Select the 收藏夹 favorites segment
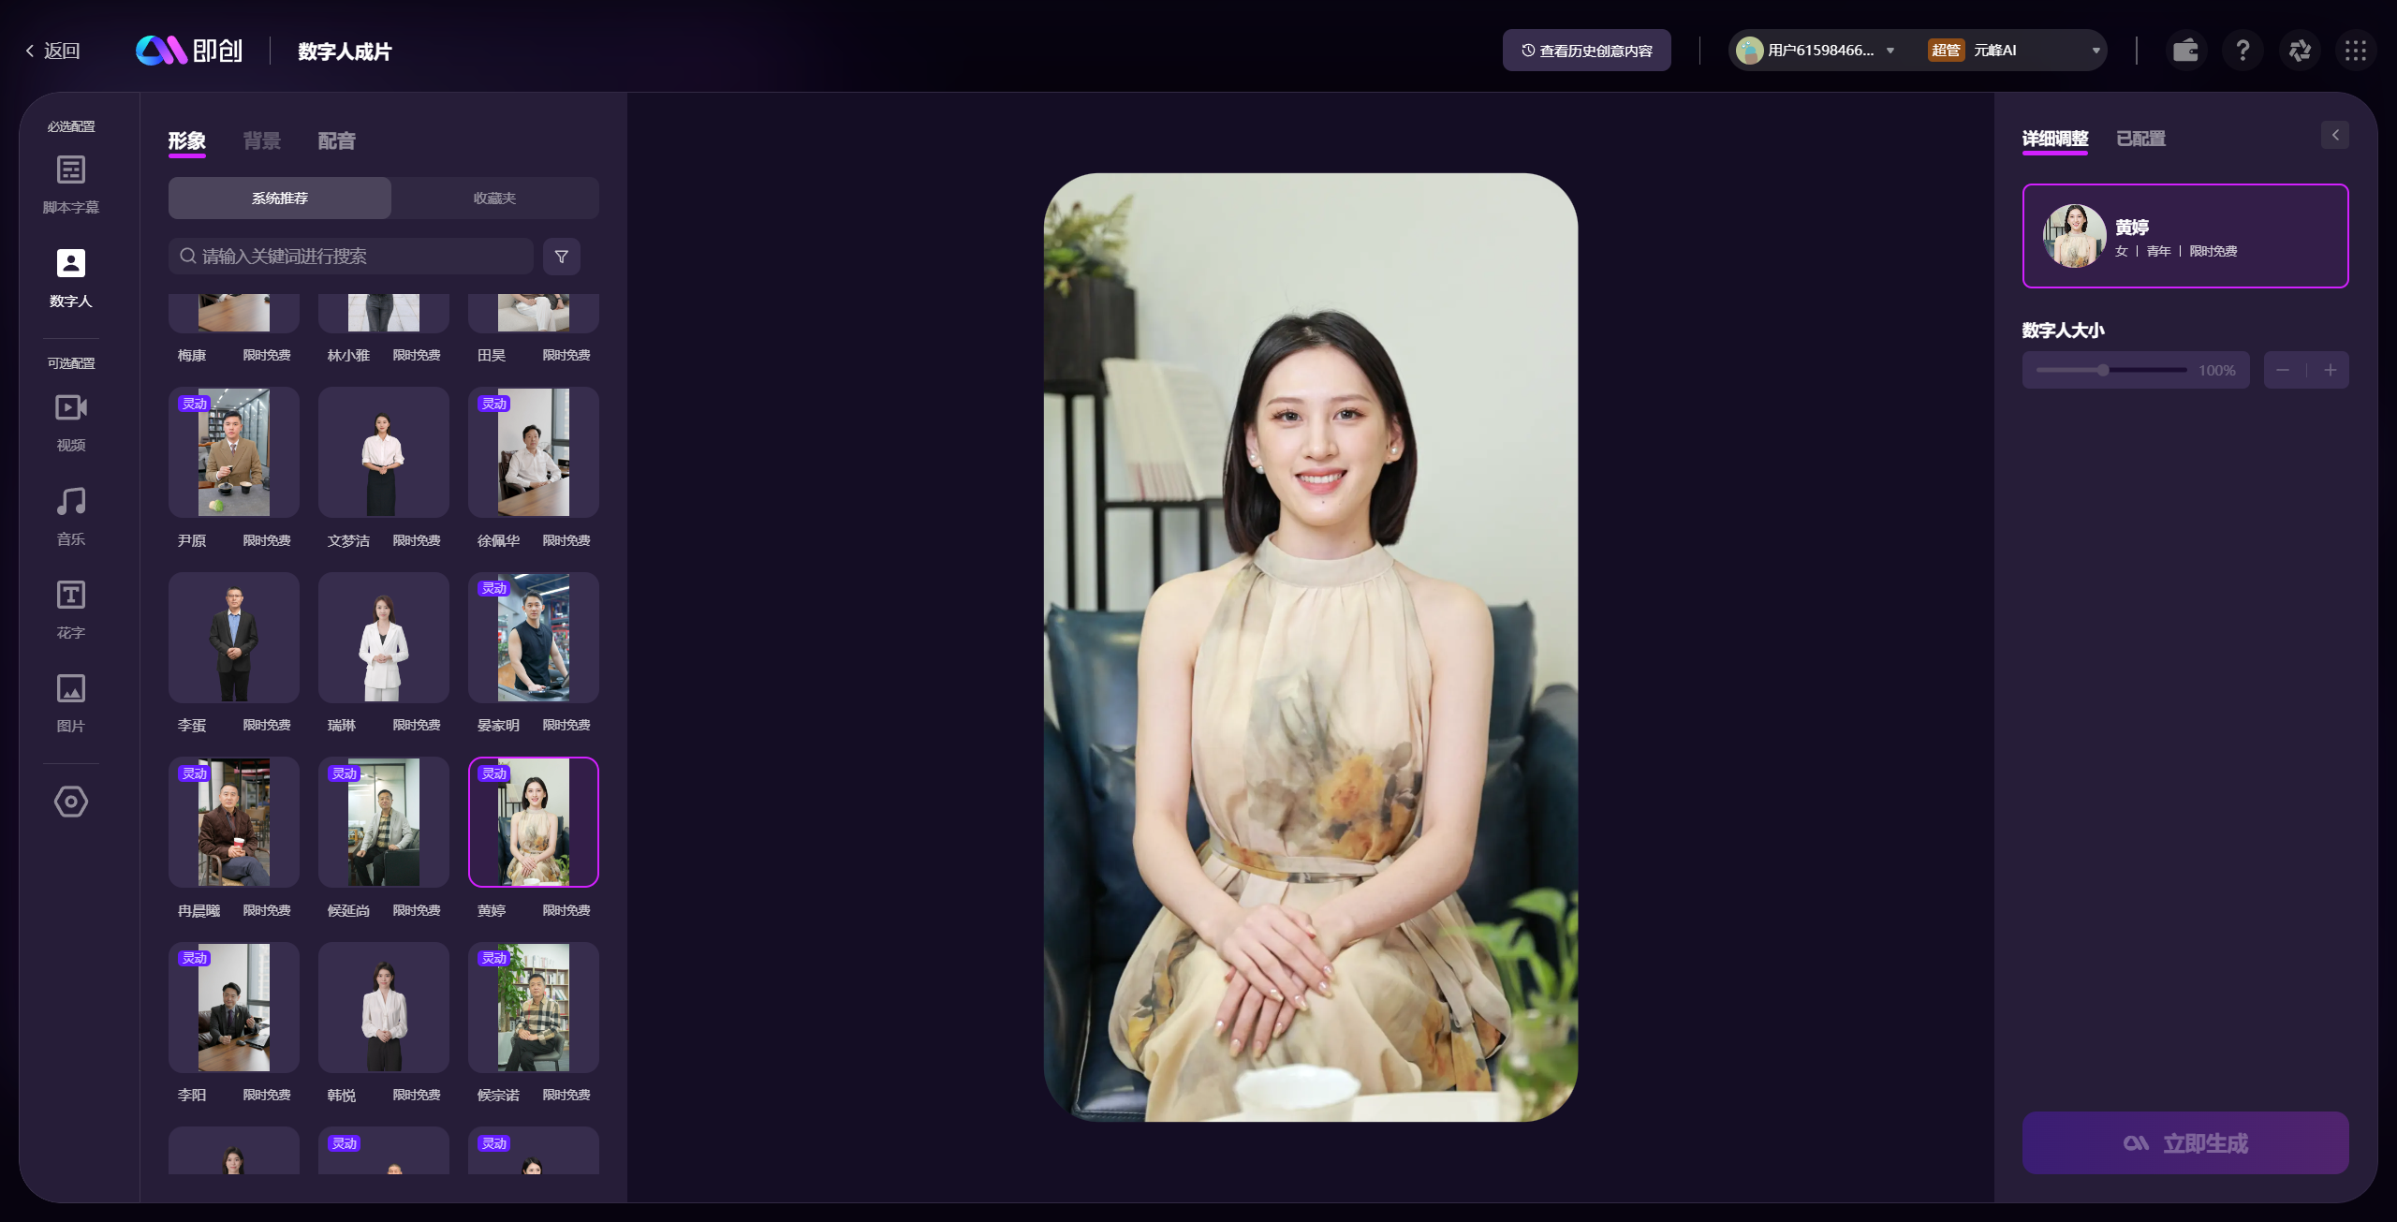This screenshot has width=2397, height=1222. (x=495, y=199)
